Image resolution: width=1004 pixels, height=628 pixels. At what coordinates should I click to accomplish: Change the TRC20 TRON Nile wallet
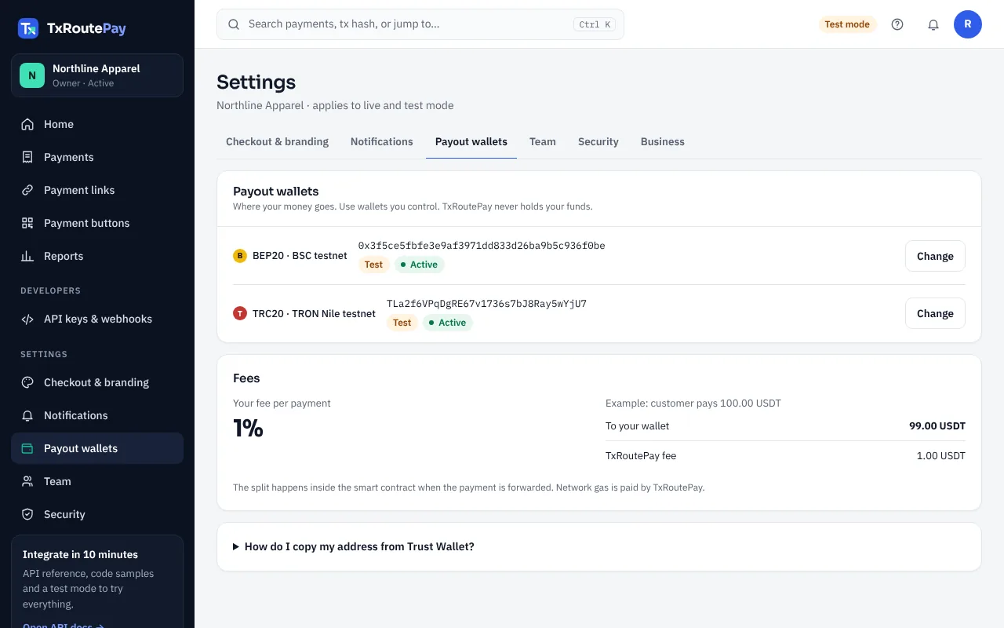click(x=935, y=313)
